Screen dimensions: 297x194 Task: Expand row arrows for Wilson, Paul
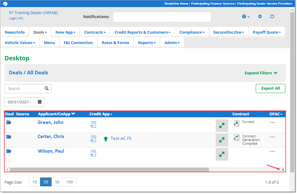click(222, 154)
